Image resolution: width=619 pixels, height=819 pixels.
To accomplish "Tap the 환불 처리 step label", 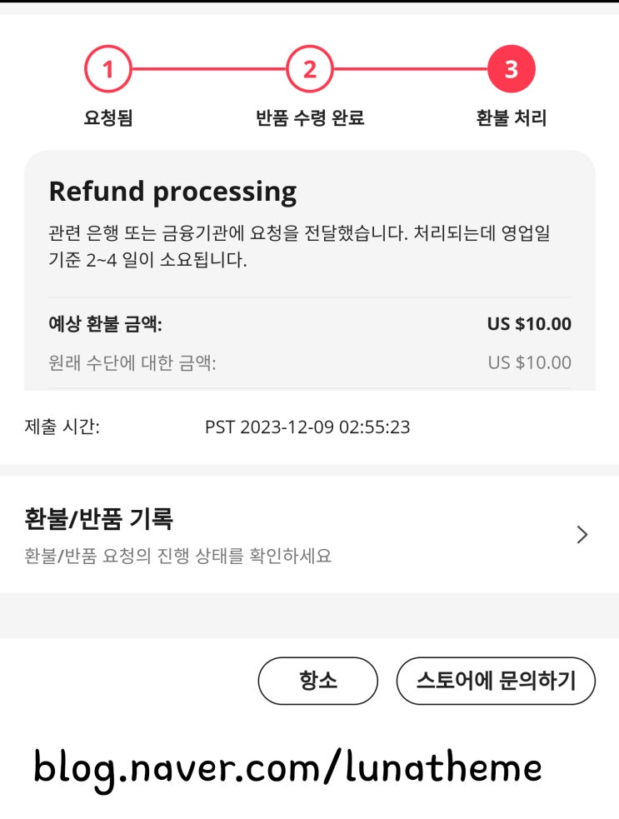I will [511, 118].
